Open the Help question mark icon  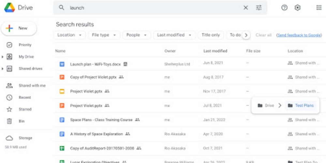pyautogui.click(x=284, y=8)
